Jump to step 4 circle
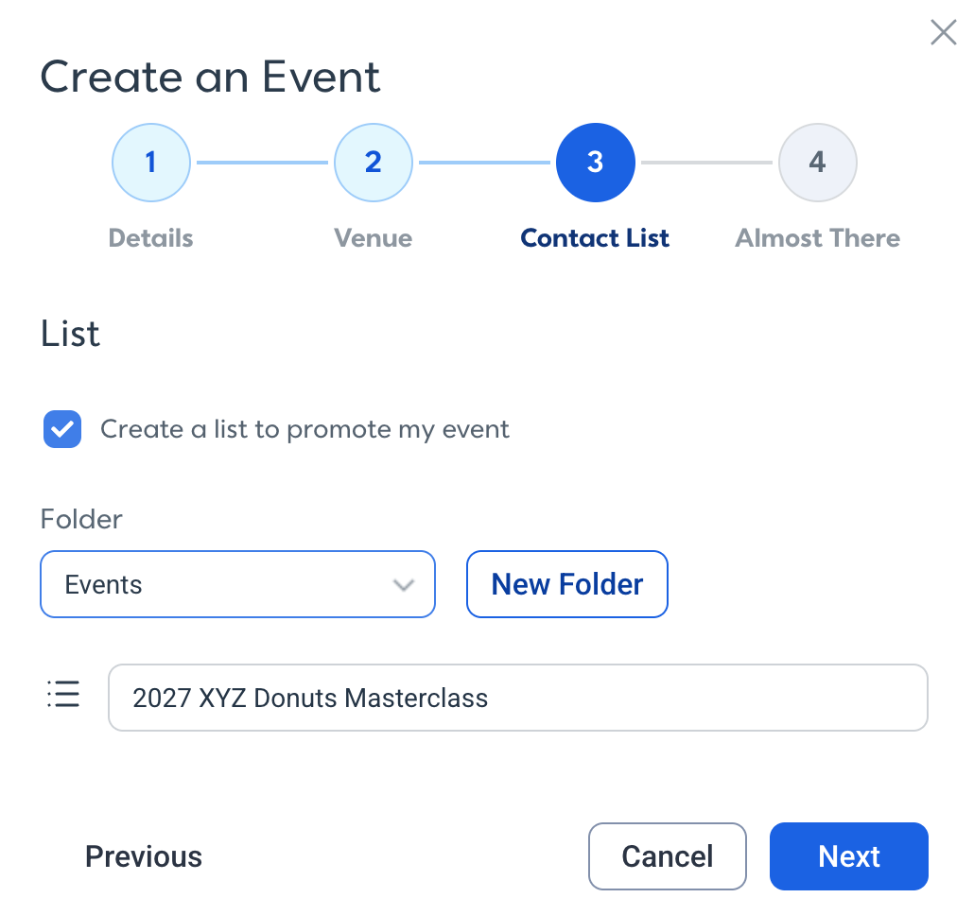The image size is (974, 915). (817, 163)
